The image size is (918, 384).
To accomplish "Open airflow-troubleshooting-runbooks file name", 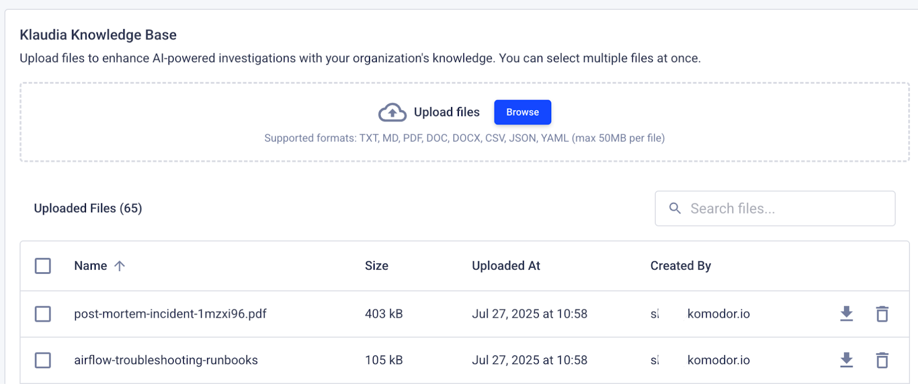I will pos(166,361).
